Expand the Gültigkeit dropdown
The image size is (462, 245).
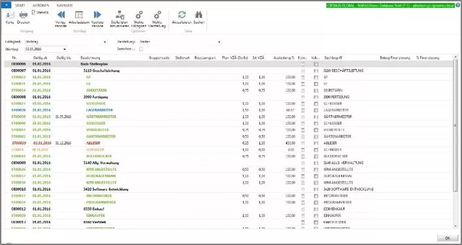[105, 42]
